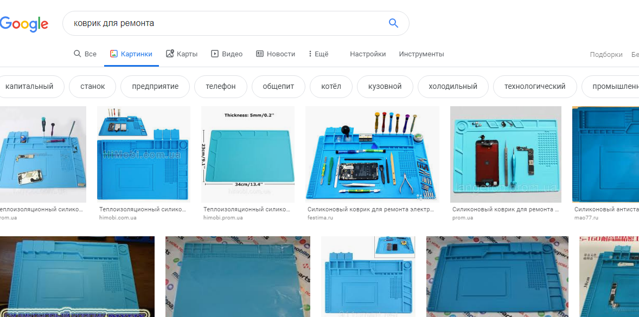639x317 pixels.
Task: Filter by промышленный chip
Action: 610,87
